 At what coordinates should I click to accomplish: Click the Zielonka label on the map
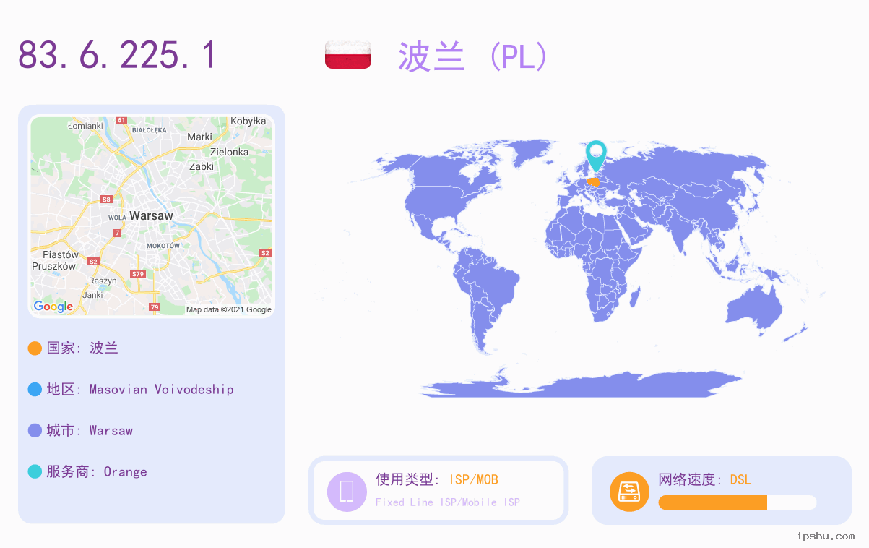[229, 152]
